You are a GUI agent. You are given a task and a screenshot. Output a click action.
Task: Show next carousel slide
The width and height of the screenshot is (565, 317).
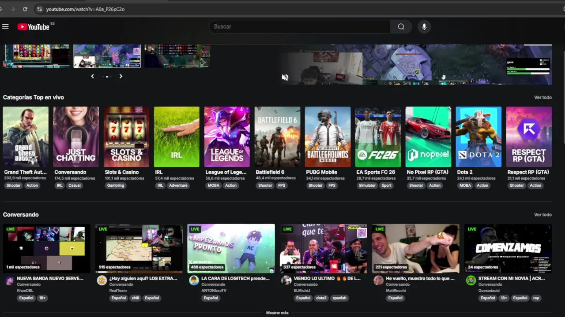[121, 76]
